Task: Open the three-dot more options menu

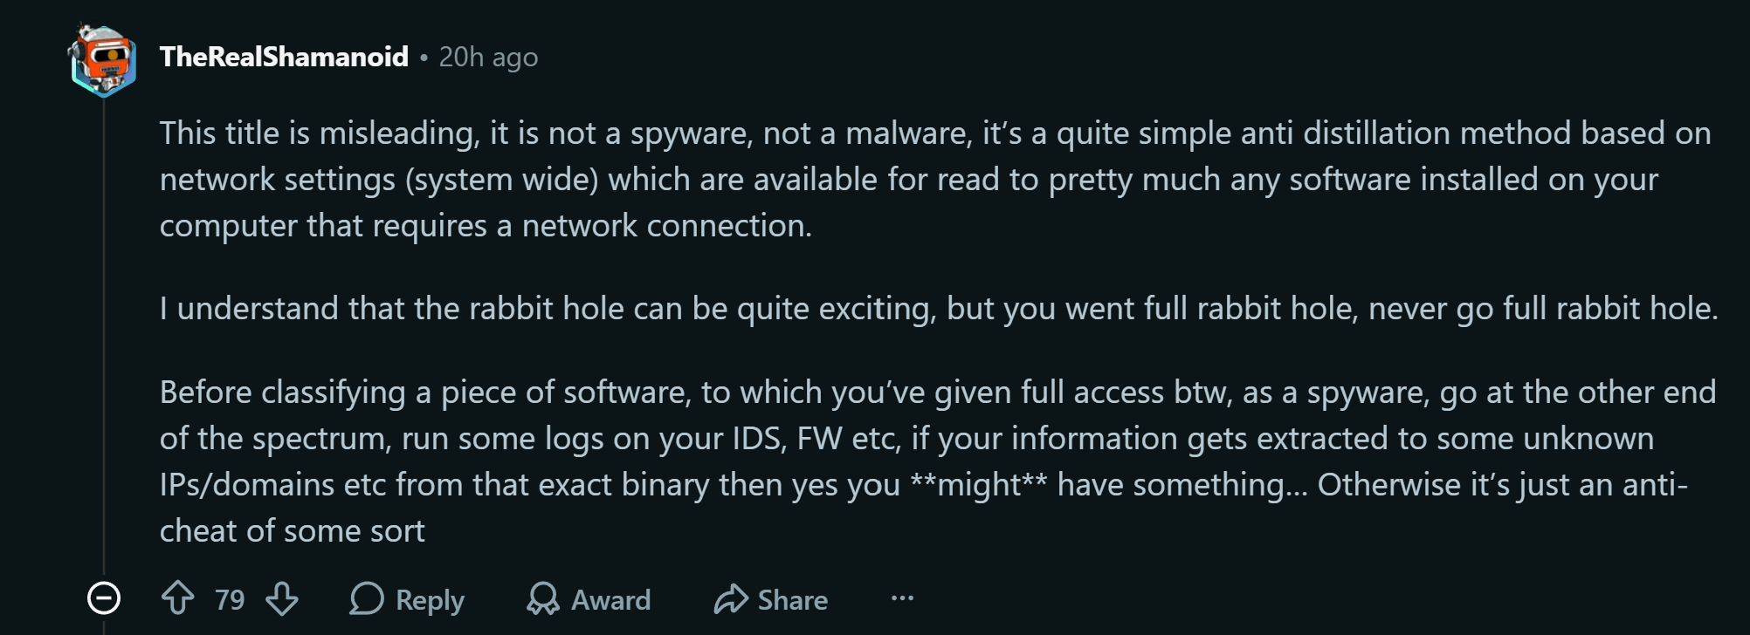Action: [x=902, y=598]
